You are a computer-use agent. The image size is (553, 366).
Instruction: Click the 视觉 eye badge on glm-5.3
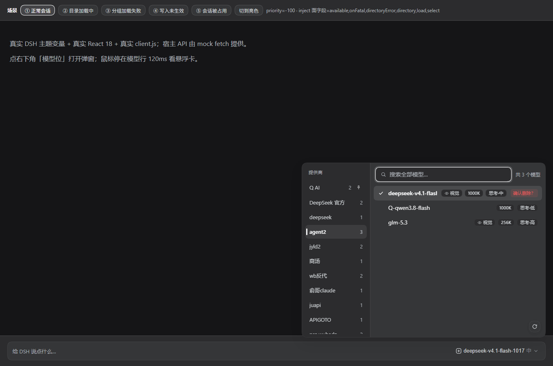coord(485,222)
